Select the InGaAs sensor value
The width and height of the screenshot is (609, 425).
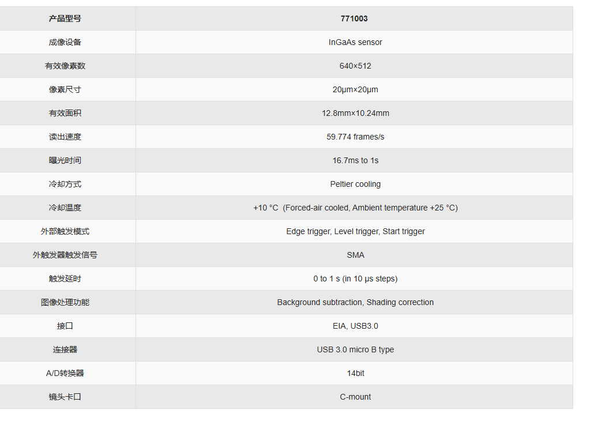[355, 42]
